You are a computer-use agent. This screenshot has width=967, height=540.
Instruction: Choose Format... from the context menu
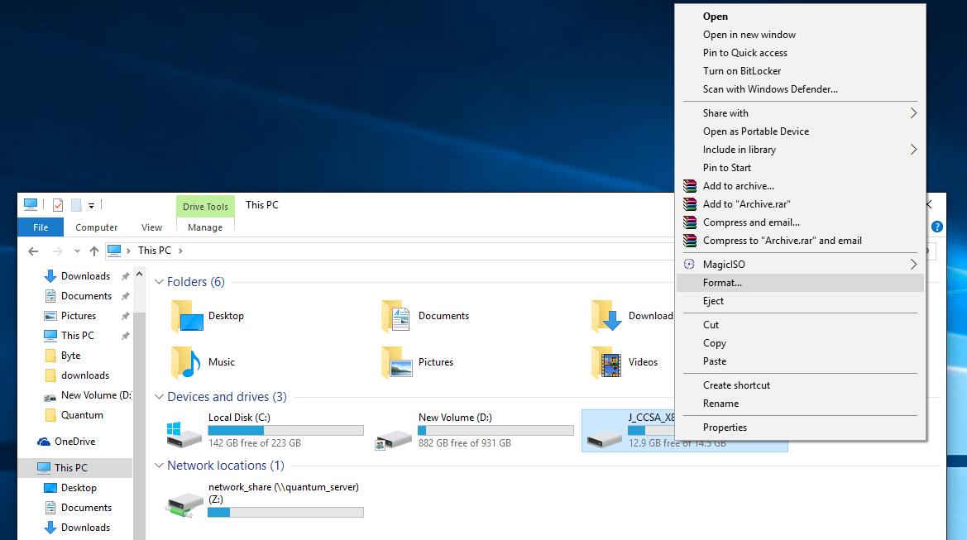722,283
